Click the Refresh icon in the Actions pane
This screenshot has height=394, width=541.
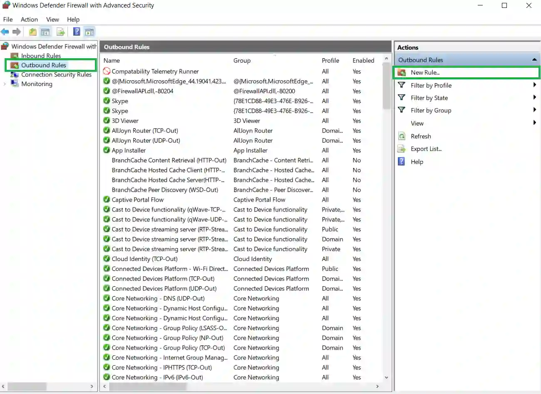coord(402,136)
